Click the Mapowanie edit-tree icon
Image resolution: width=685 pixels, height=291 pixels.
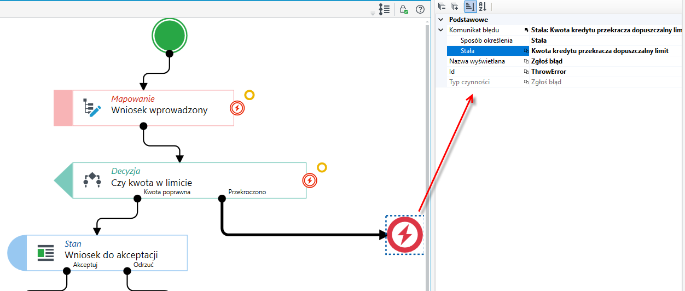coord(92,108)
